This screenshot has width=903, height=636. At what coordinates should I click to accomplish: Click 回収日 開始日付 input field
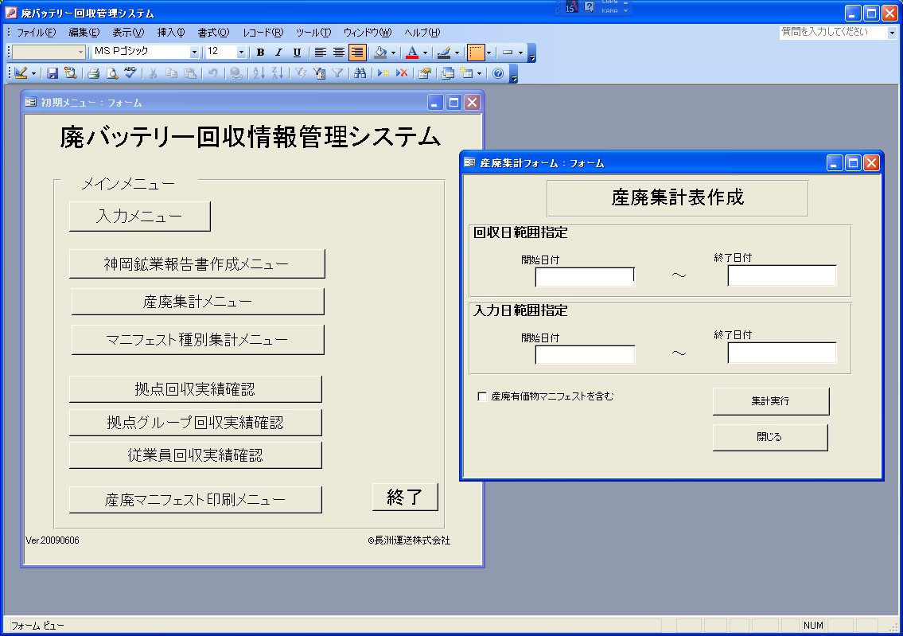(x=585, y=277)
